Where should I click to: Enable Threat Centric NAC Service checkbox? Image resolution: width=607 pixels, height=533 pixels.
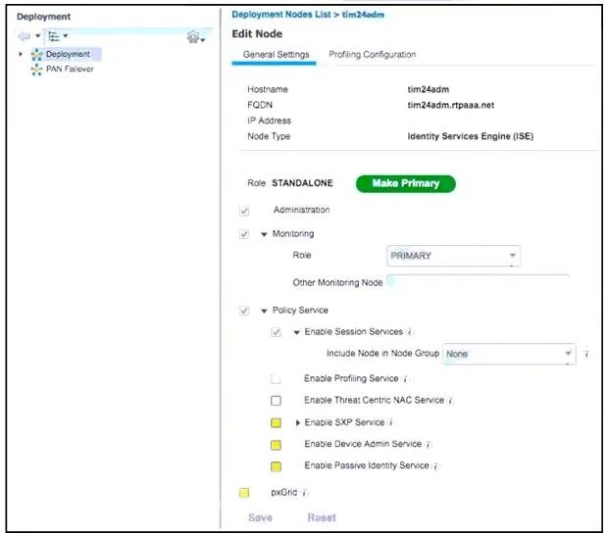(x=276, y=401)
